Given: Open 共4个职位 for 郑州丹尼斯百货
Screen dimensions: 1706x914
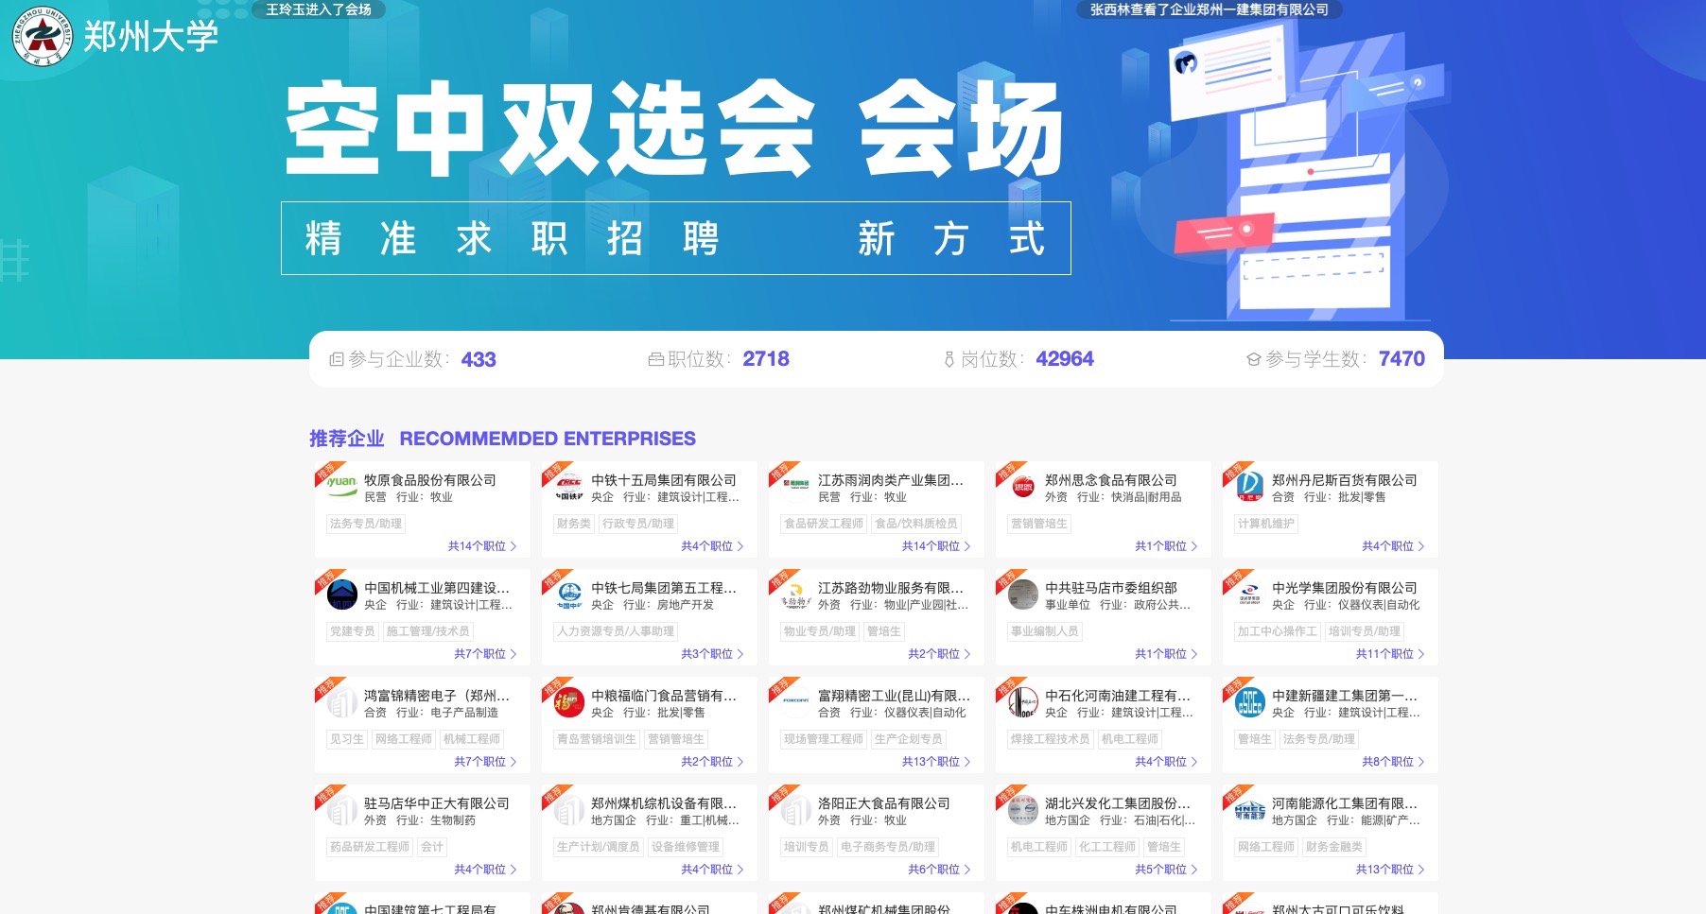Looking at the screenshot, I should click(1393, 546).
